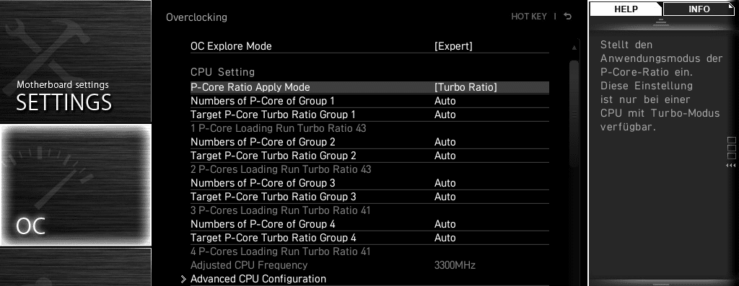Viewport: 739px width, 286px height.
Task: Click the triple-arrow collapse icon on help panel
Action: click(x=731, y=166)
